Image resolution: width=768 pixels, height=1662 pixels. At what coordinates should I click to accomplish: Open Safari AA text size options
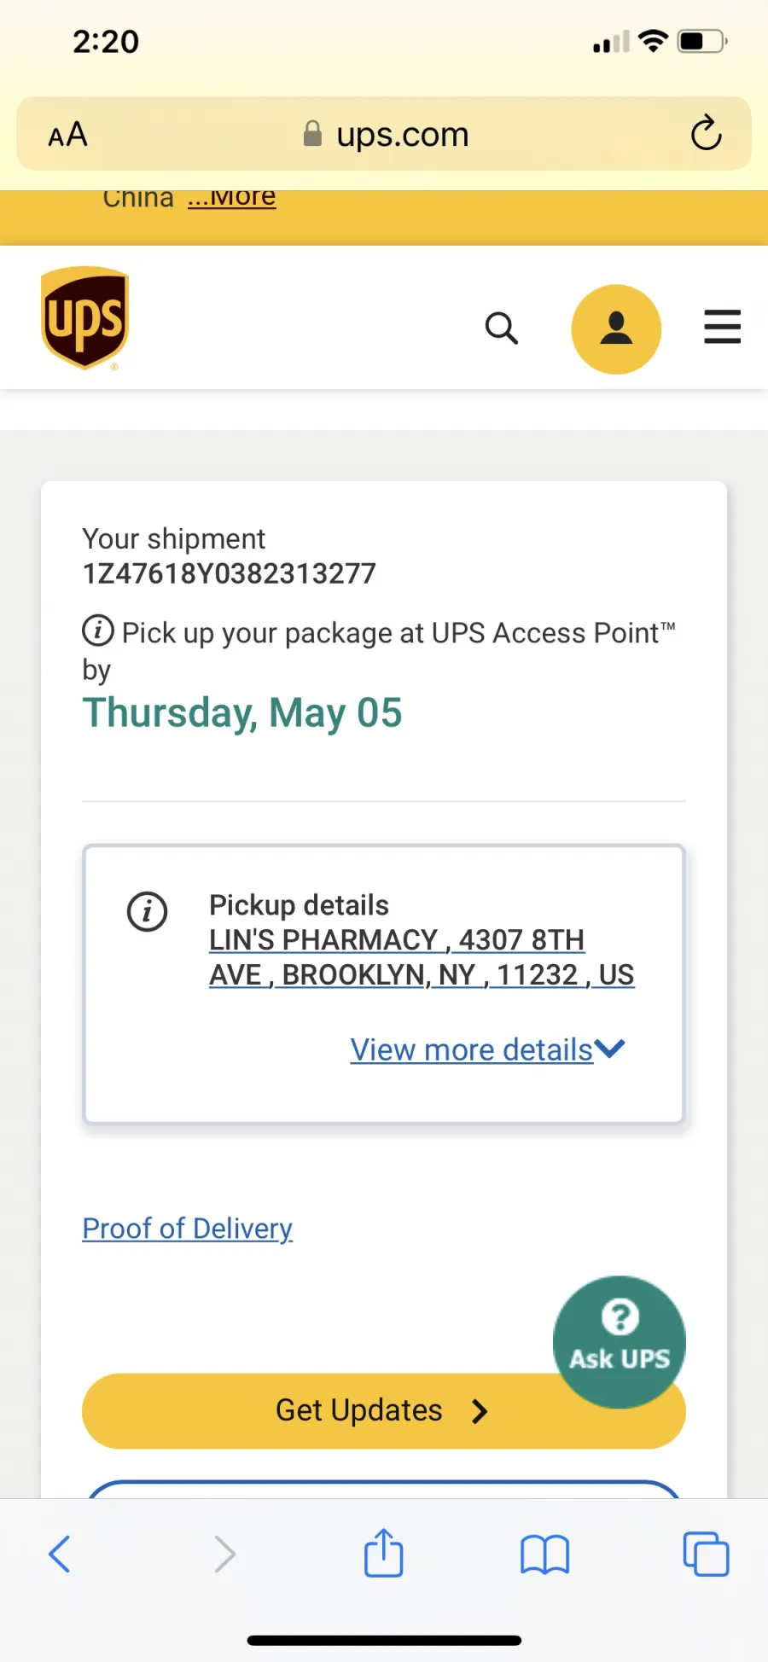[67, 134]
